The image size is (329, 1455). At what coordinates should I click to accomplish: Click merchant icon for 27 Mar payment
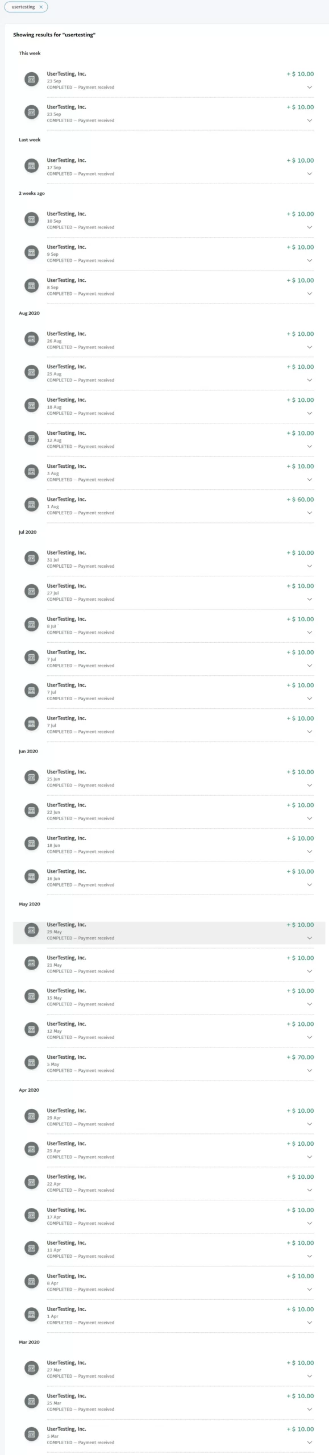(32, 1368)
